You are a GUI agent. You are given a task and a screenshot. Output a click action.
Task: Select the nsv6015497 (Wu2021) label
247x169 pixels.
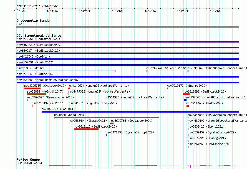point(47,103)
